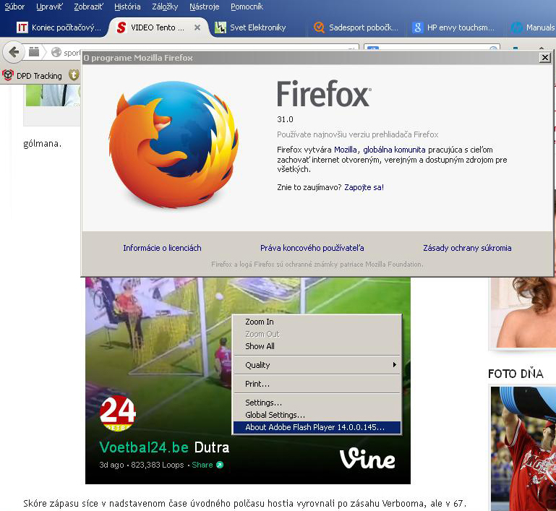Close the About Mozilla Firefox dialog

[x=544, y=57]
